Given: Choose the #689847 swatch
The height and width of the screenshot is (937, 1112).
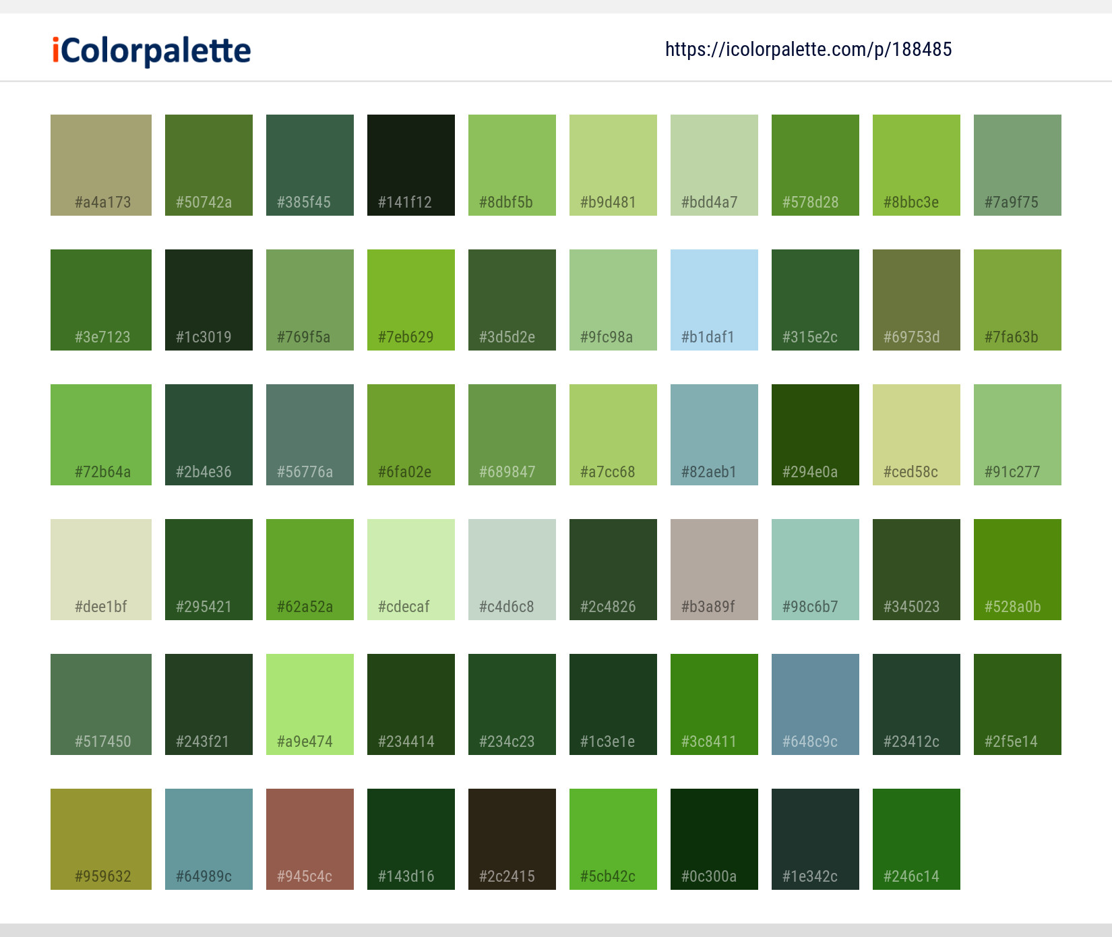Looking at the screenshot, I should tap(512, 435).
